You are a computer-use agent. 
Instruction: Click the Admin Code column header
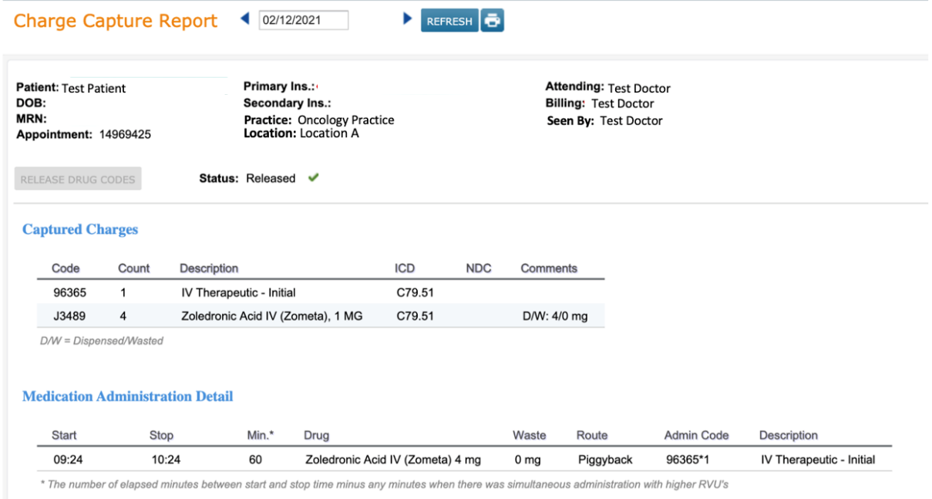[696, 435]
